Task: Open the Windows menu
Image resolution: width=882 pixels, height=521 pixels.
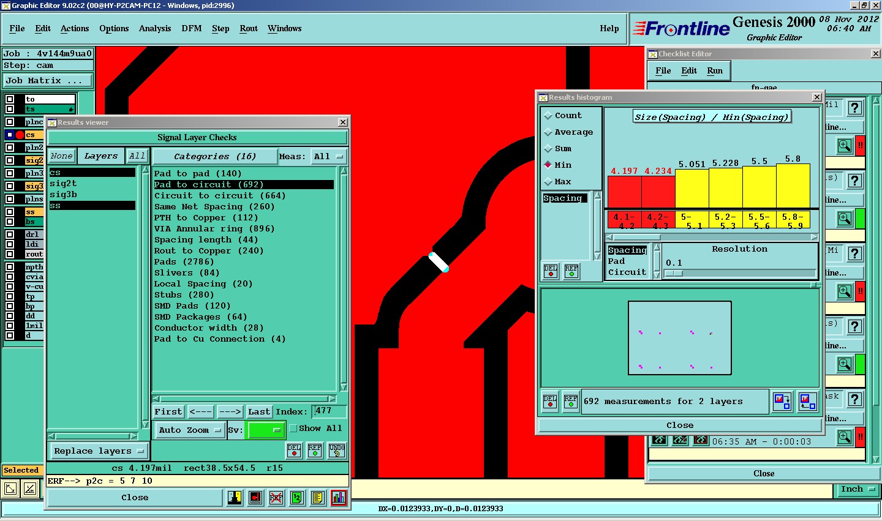Action: [285, 29]
